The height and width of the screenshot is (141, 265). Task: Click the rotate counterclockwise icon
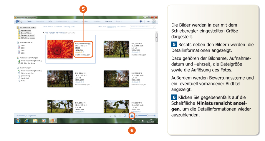click(x=110, y=116)
